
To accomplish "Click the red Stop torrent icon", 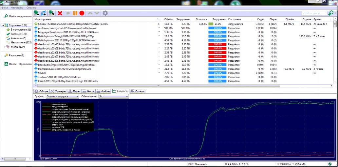I will [82, 13].
